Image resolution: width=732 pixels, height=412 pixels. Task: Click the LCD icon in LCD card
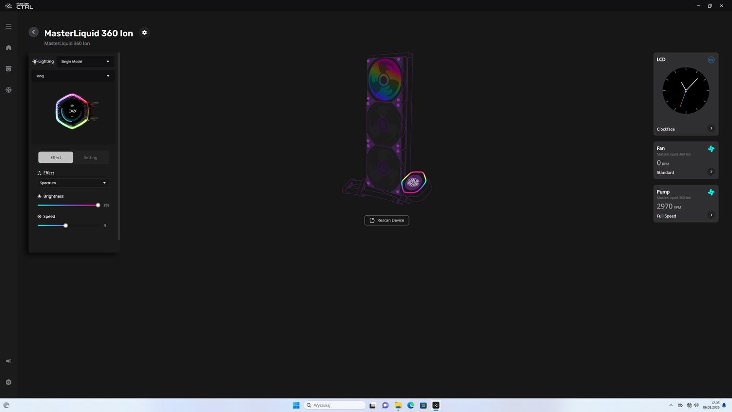coord(711,60)
